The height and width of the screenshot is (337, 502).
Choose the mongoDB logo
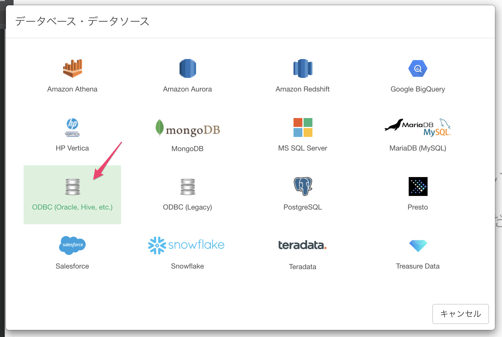coord(188,128)
